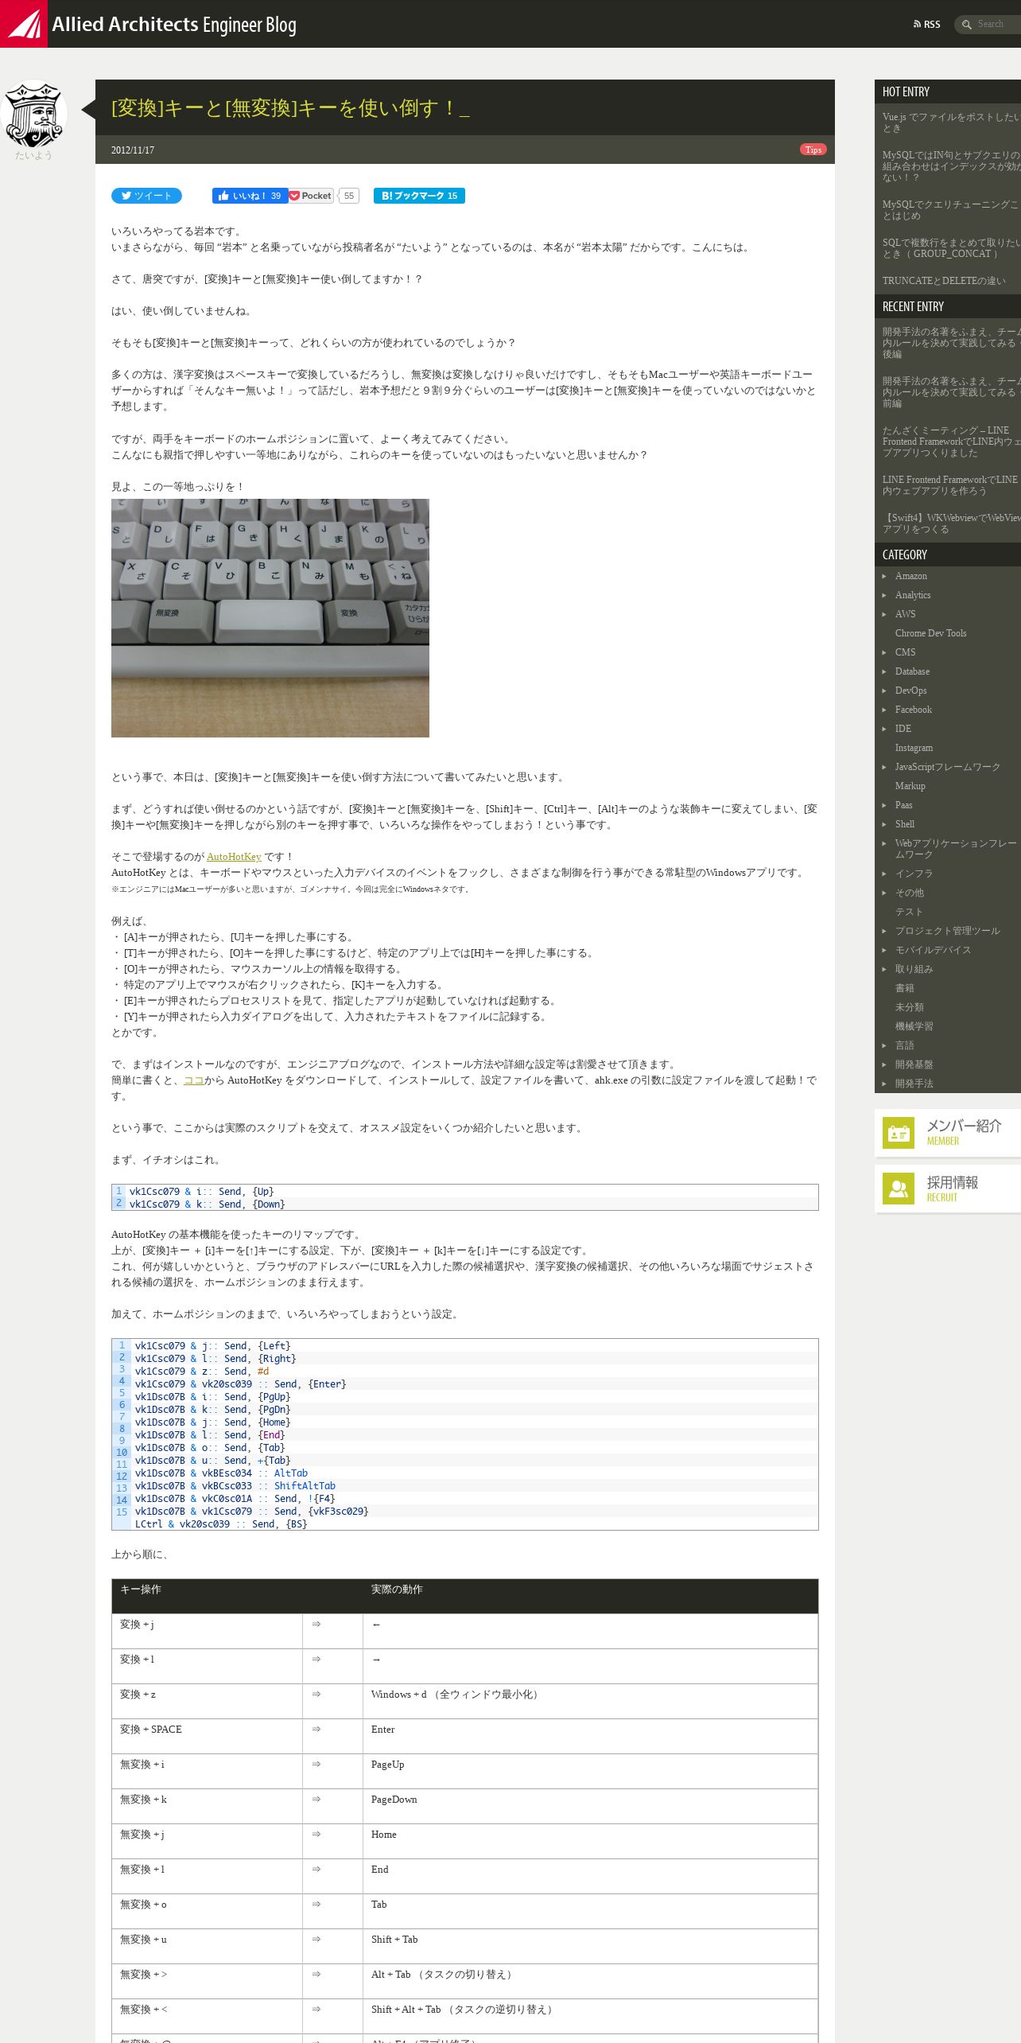This screenshot has width=1021, height=2043.
Task: Select the モバイルデバイス category
Action: point(934,950)
